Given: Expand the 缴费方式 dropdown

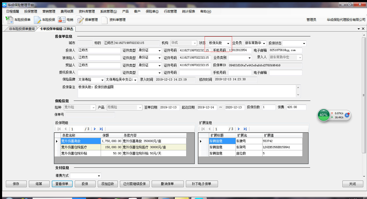Looking at the screenshot, I should (99, 176).
